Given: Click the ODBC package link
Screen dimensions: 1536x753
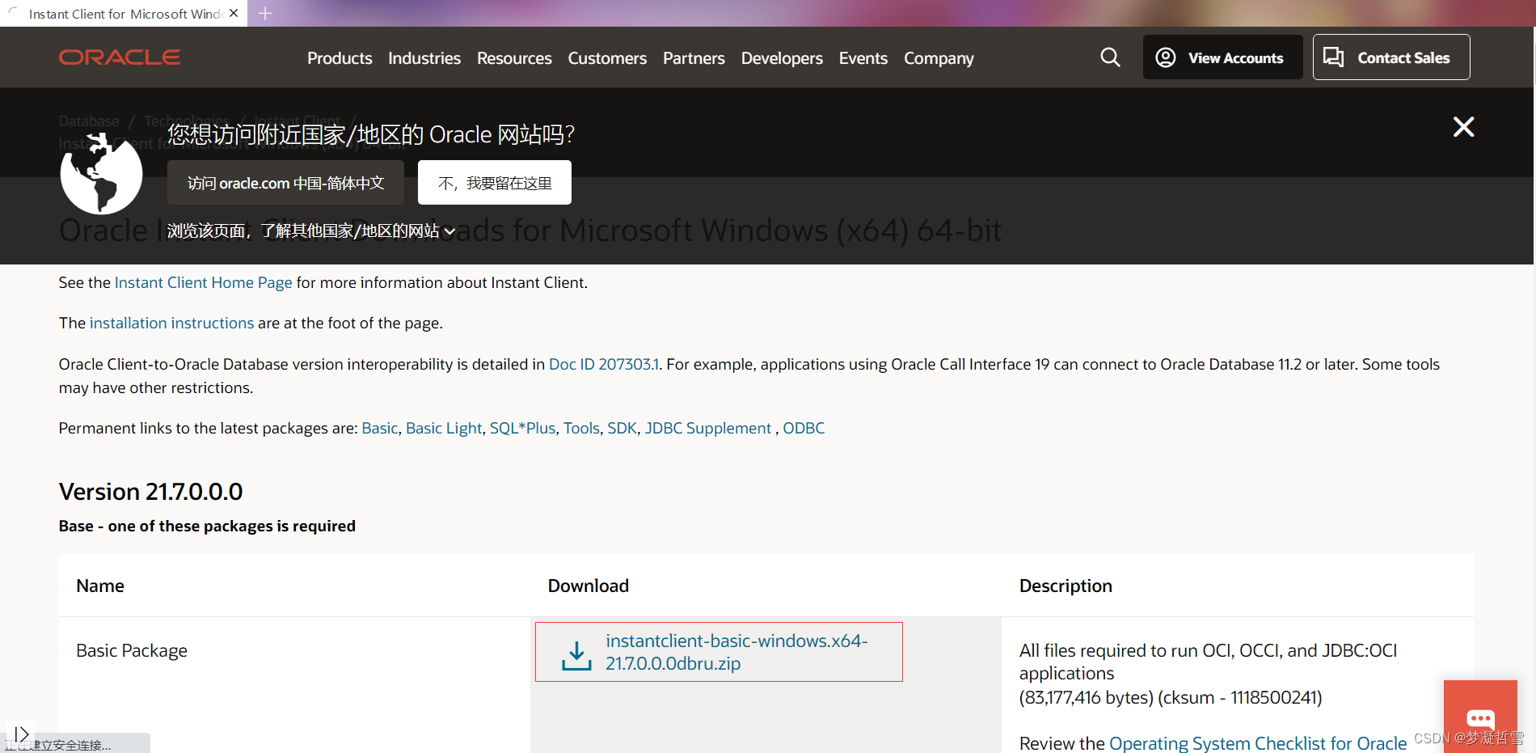Looking at the screenshot, I should click(804, 428).
